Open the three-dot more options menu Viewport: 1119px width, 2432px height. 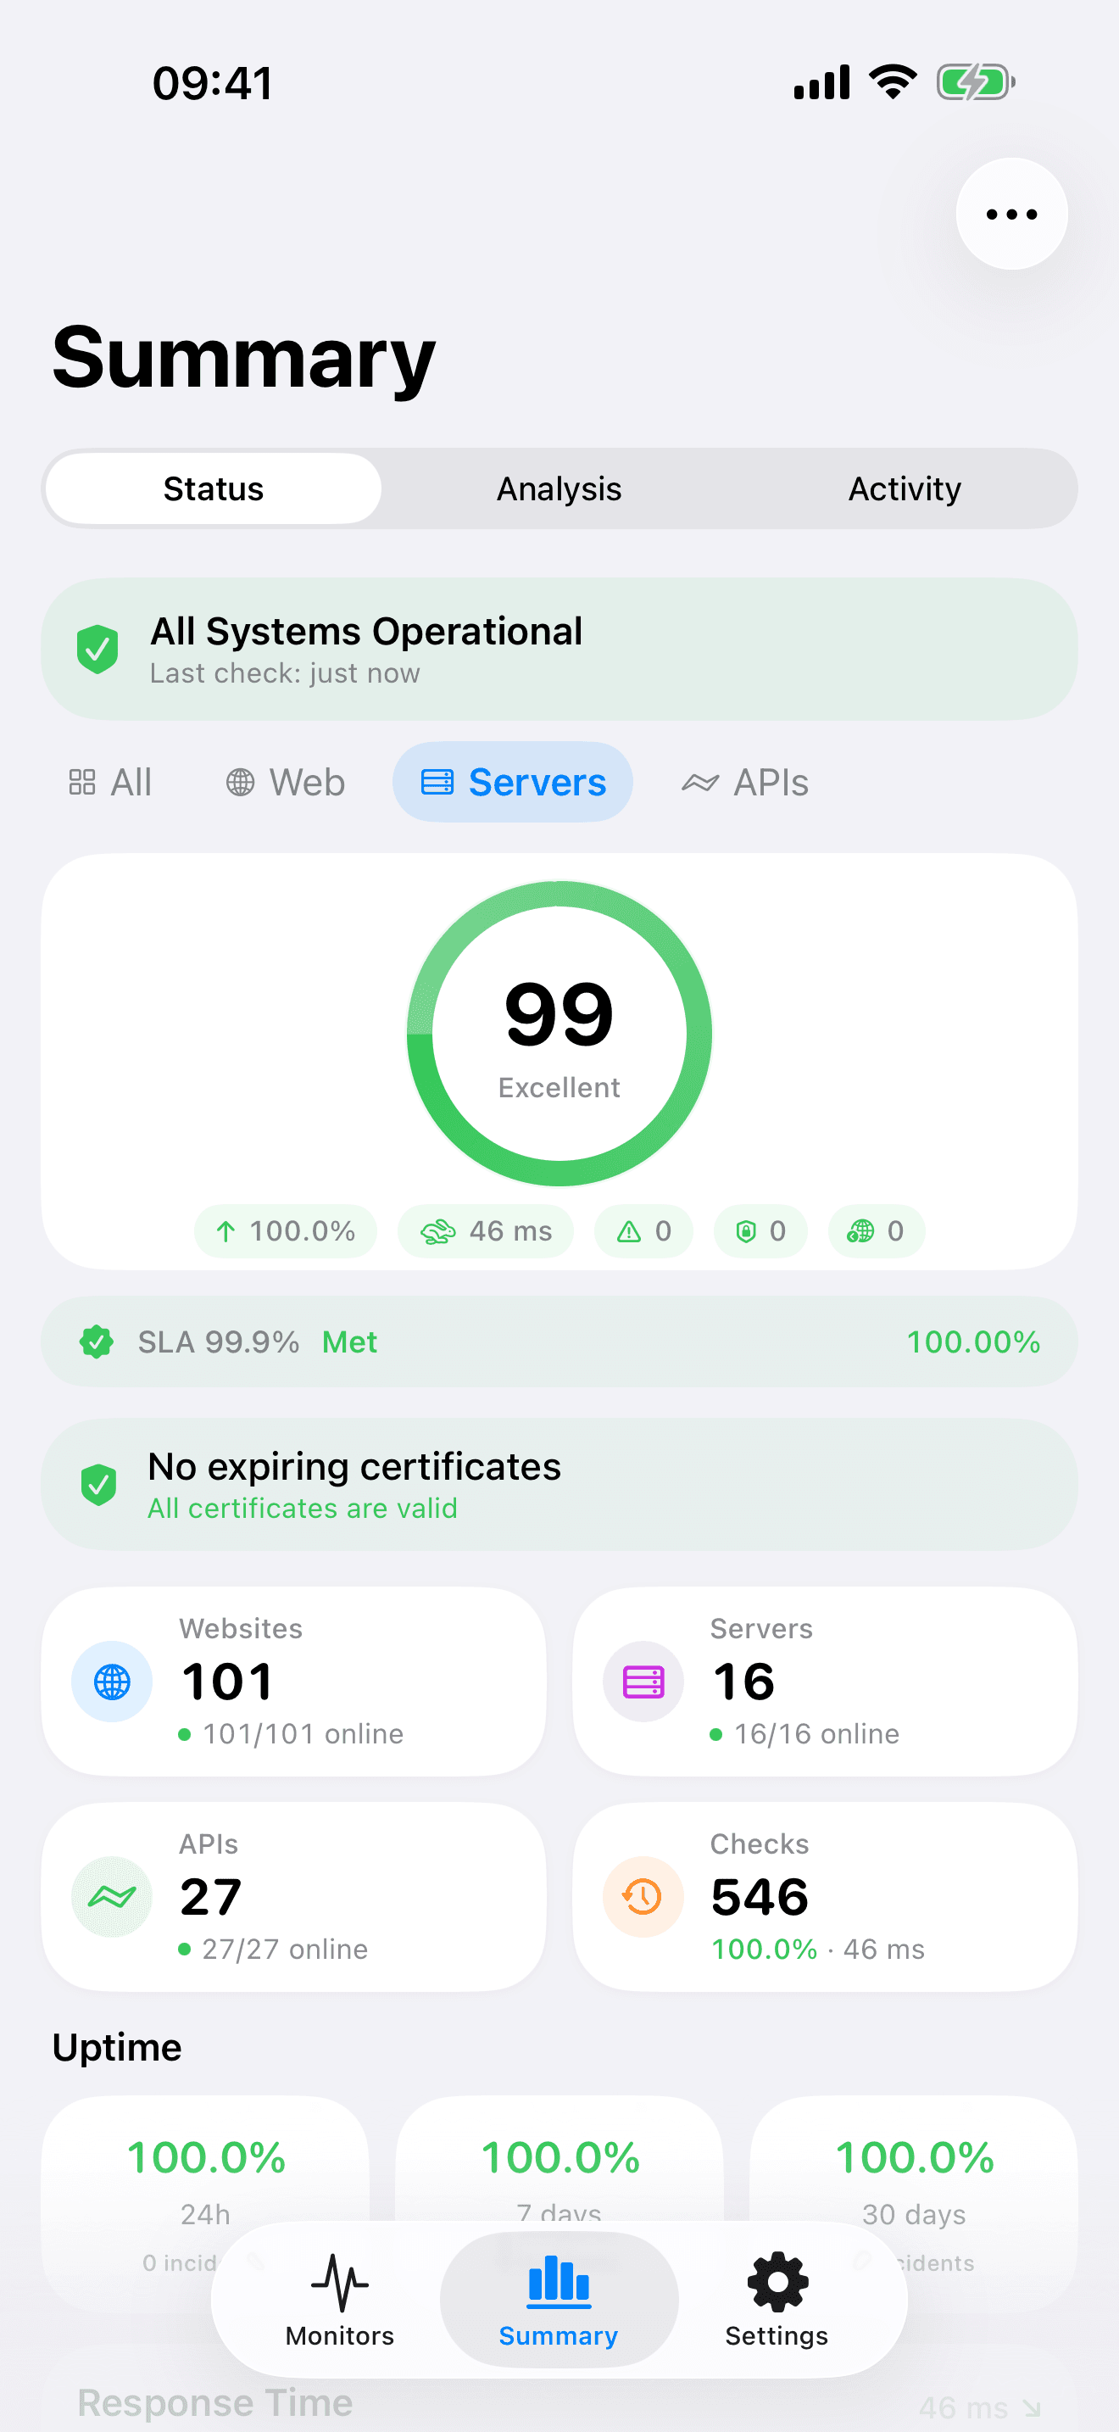pyautogui.click(x=1011, y=215)
